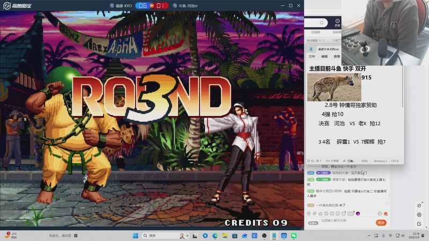This screenshot has height=241, width=429.
Task: Click the Notepad text '主播目前斗鱼 快手 双开'
Action: 337,69
